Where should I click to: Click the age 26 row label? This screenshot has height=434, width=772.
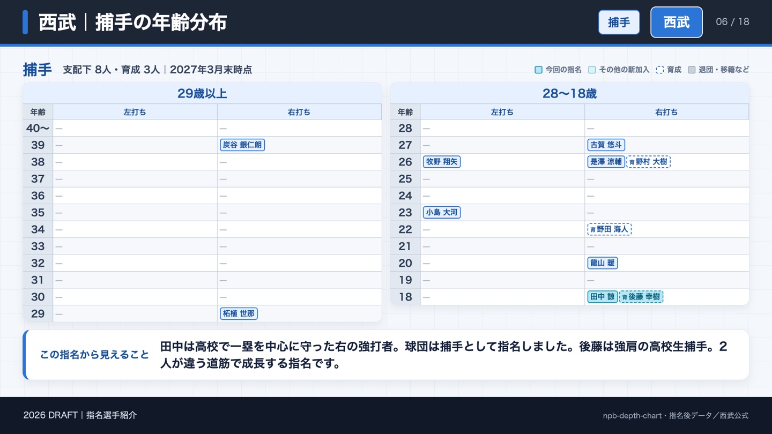(405, 162)
